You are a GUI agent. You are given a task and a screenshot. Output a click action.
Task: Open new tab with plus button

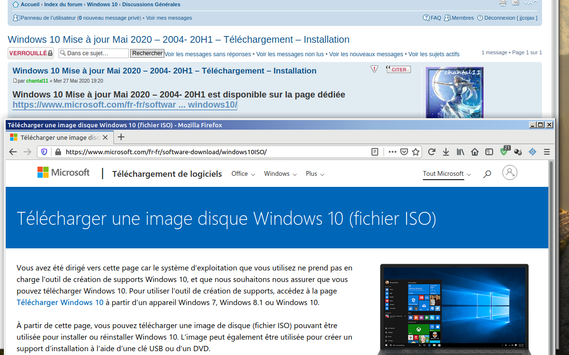click(x=121, y=137)
